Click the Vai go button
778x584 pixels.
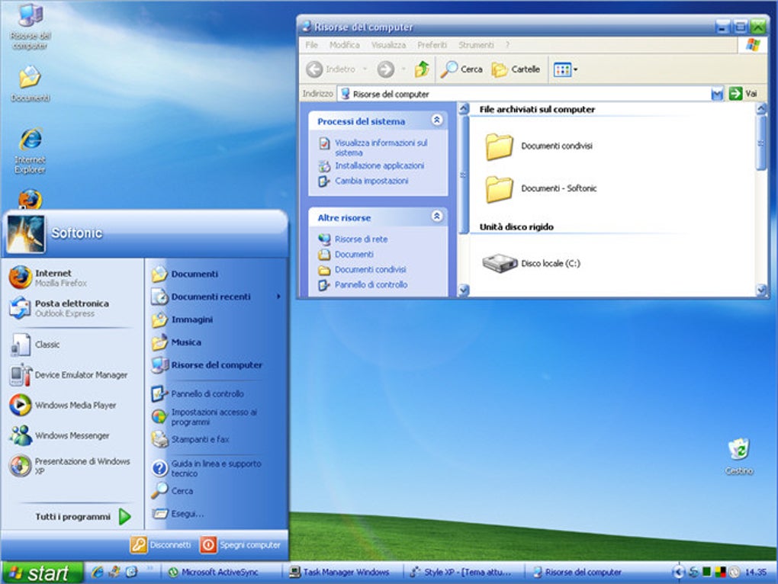click(x=743, y=93)
